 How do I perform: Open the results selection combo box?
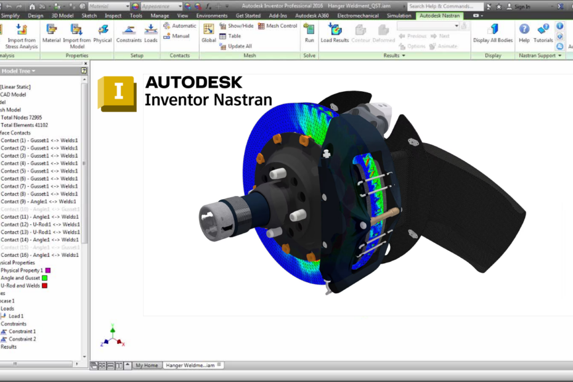tap(428, 26)
